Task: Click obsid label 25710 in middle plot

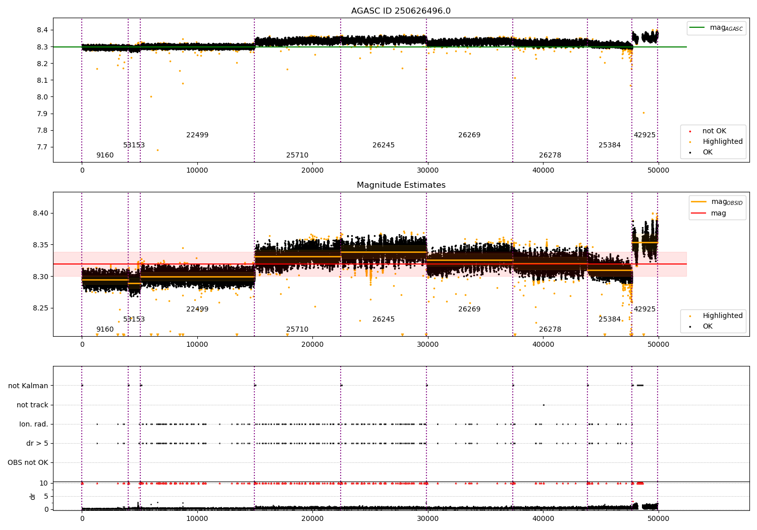Action: click(297, 330)
